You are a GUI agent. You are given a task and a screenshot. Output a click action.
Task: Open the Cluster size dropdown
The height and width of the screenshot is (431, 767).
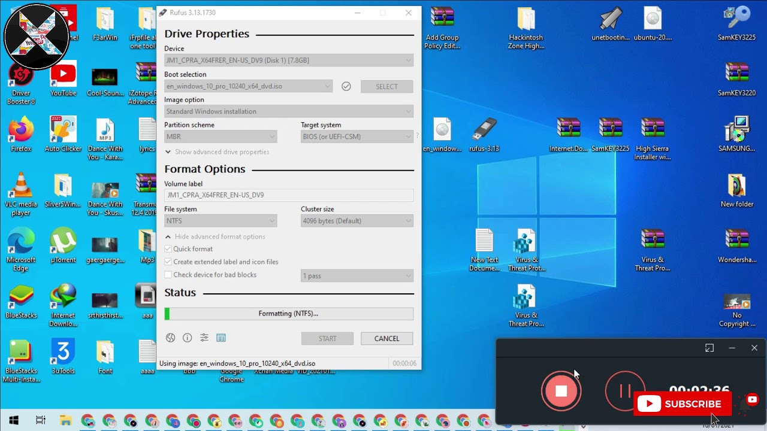[357, 221]
